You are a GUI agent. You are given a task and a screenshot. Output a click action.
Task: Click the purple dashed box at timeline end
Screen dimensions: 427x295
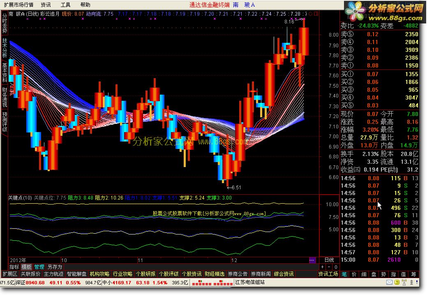pyautogui.click(x=312, y=260)
